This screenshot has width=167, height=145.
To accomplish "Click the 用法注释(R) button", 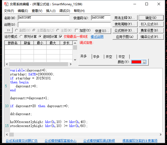I will tap(125, 18).
